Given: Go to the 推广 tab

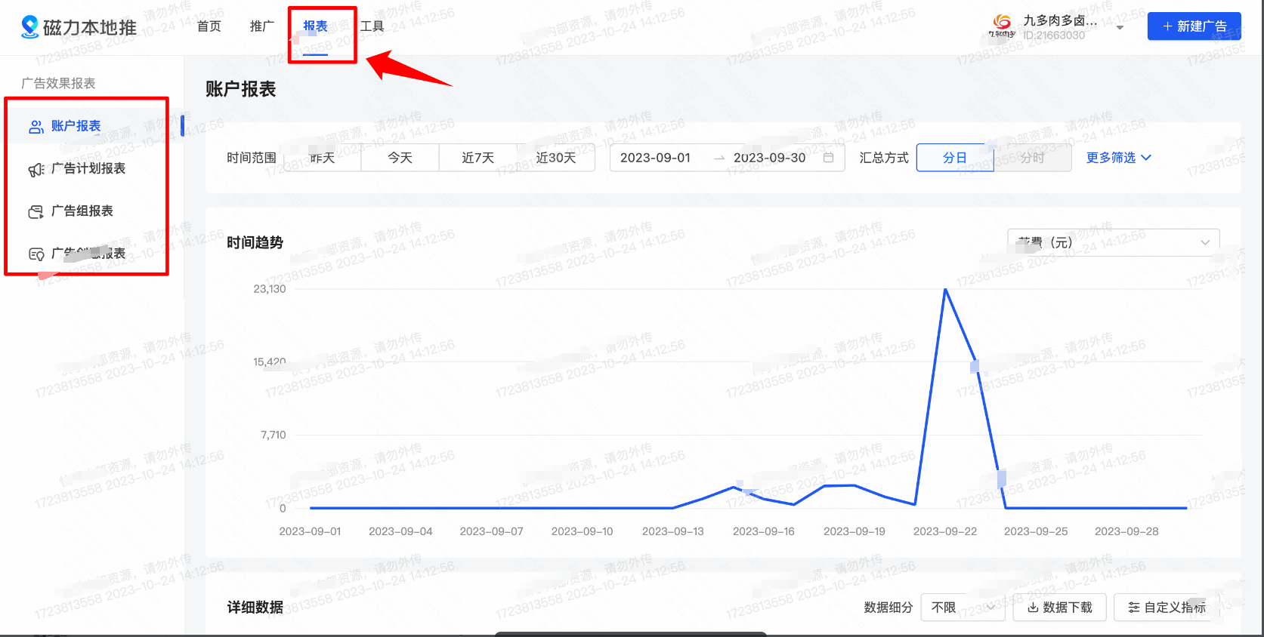Looking at the screenshot, I should pyautogui.click(x=262, y=26).
